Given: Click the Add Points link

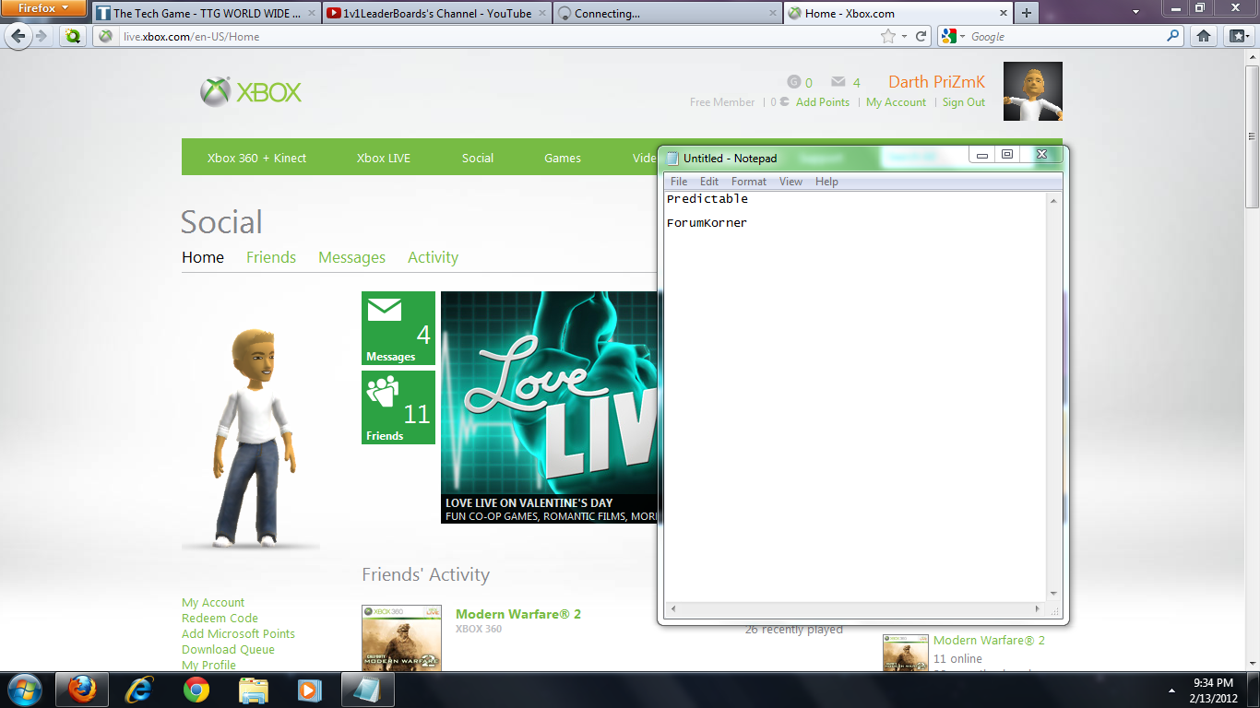Looking at the screenshot, I should pos(822,102).
